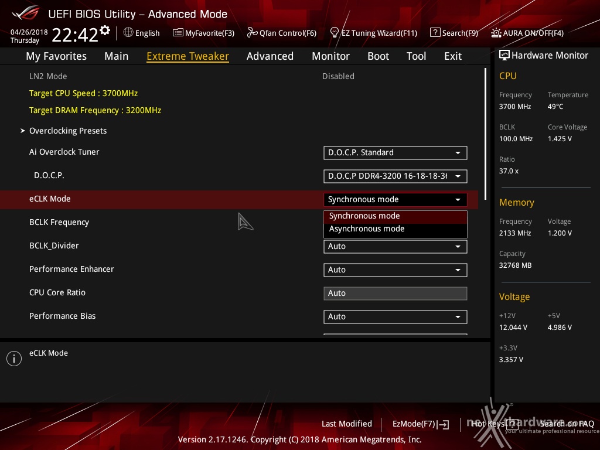The image size is (600, 450).
Task: Click the EzMode exit arrow icon
Action: coord(444,424)
